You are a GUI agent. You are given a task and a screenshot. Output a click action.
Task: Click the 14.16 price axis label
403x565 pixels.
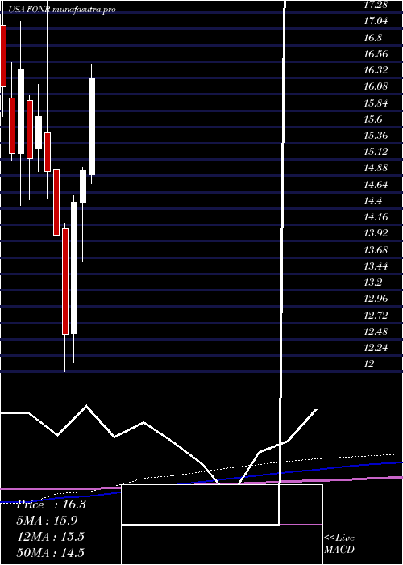point(376,217)
